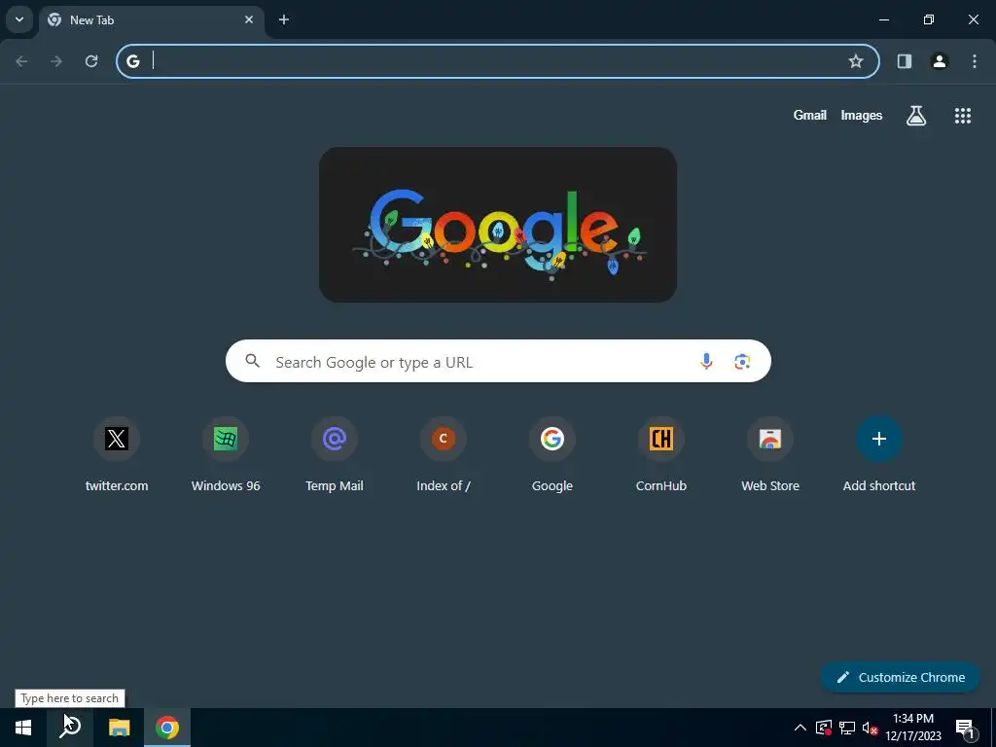Open Search Labs flask icon

tap(916, 115)
